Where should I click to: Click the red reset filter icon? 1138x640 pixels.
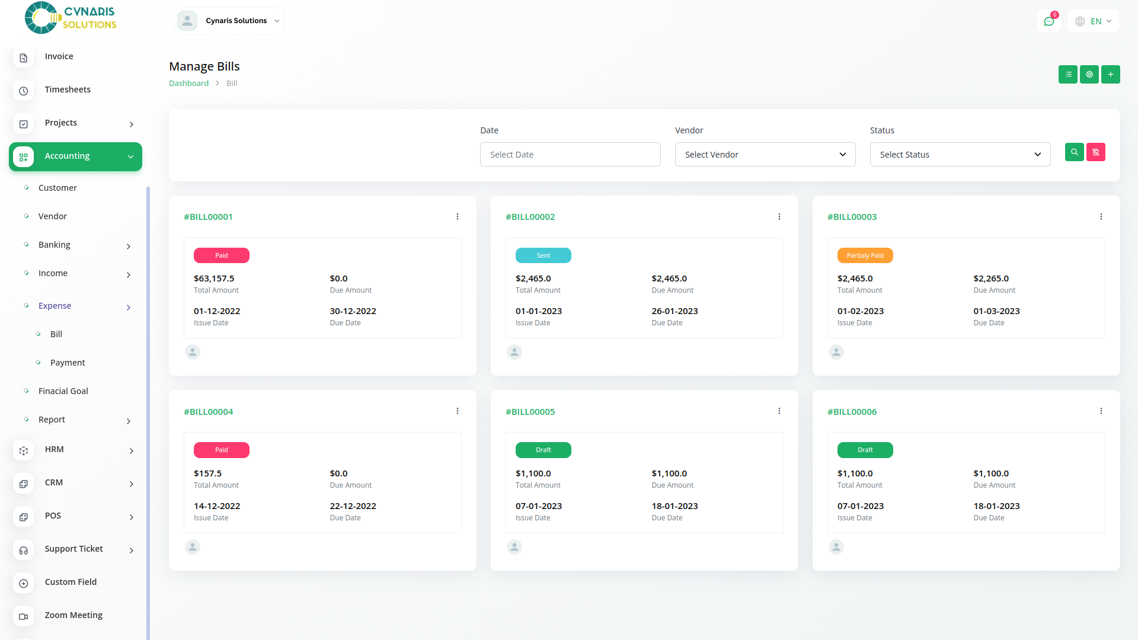(1095, 152)
